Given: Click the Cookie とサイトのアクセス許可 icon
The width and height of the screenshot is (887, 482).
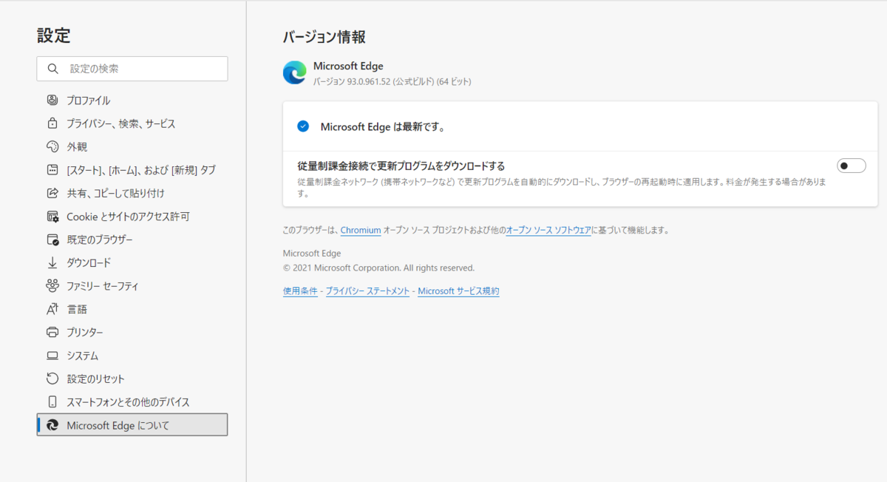Looking at the screenshot, I should (52, 216).
